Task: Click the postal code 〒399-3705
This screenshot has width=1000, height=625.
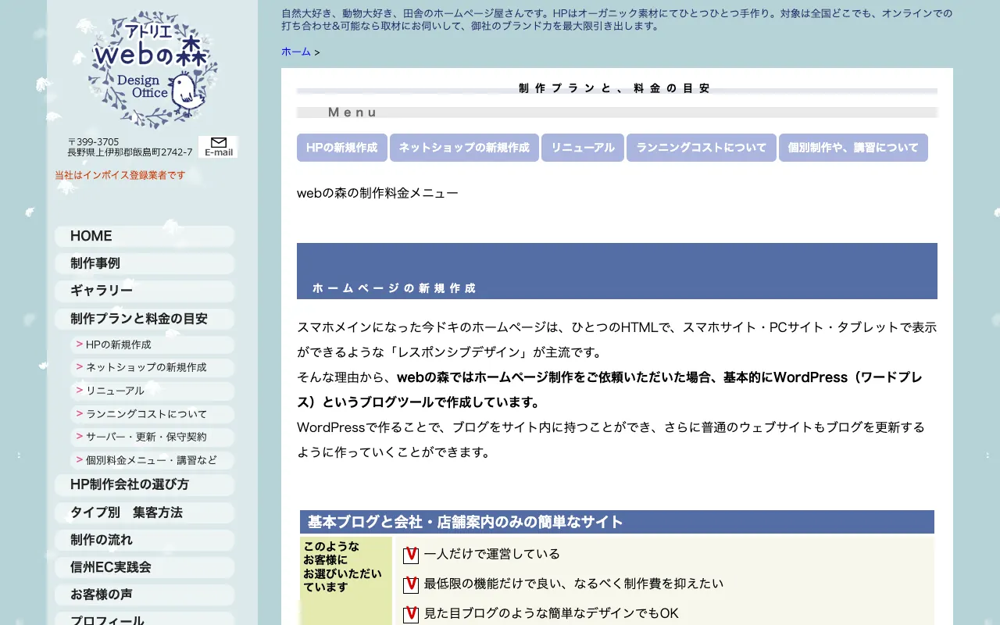Action: 93,141
